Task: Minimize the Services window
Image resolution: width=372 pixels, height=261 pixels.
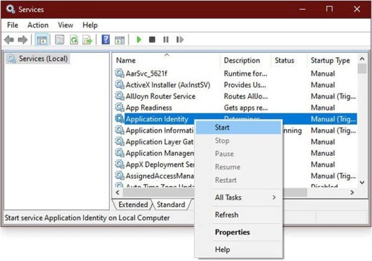Action: click(303, 9)
